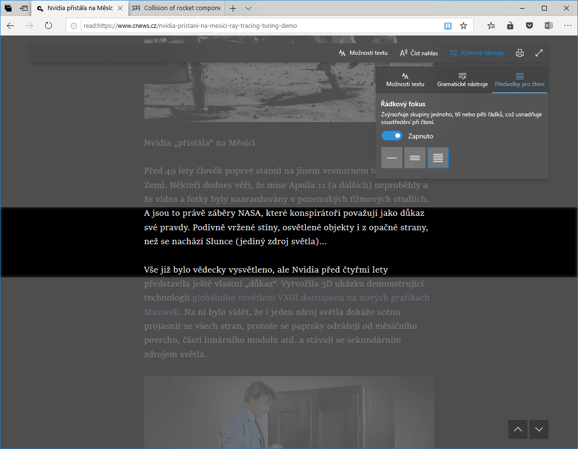Click Možnosti textu in reading toolbar
This screenshot has width=578, height=449.
(x=363, y=53)
